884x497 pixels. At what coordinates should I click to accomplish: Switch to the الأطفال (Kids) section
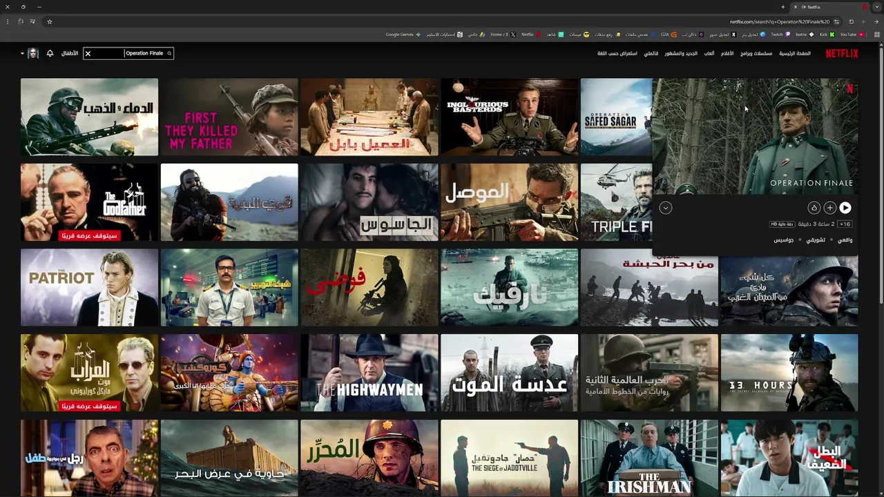(x=70, y=53)
